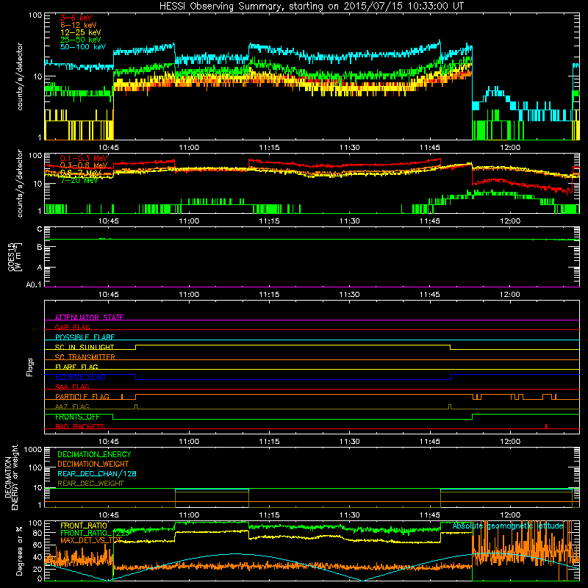This screenshot has width=588, height=588.
Task: Select the SAA_FLAG label
Action: 72,387
